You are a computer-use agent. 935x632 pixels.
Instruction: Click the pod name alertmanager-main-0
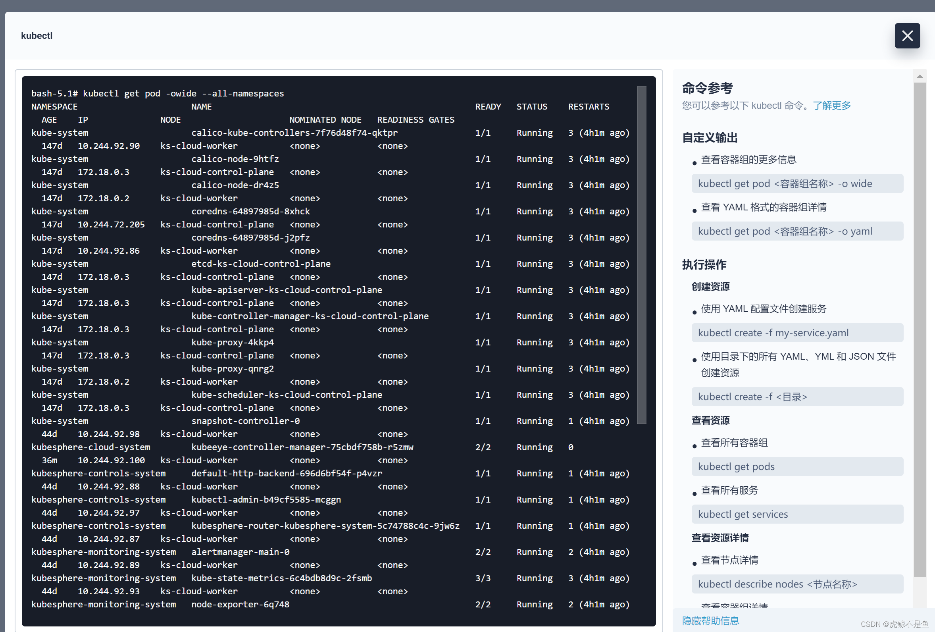coord(240,551)
